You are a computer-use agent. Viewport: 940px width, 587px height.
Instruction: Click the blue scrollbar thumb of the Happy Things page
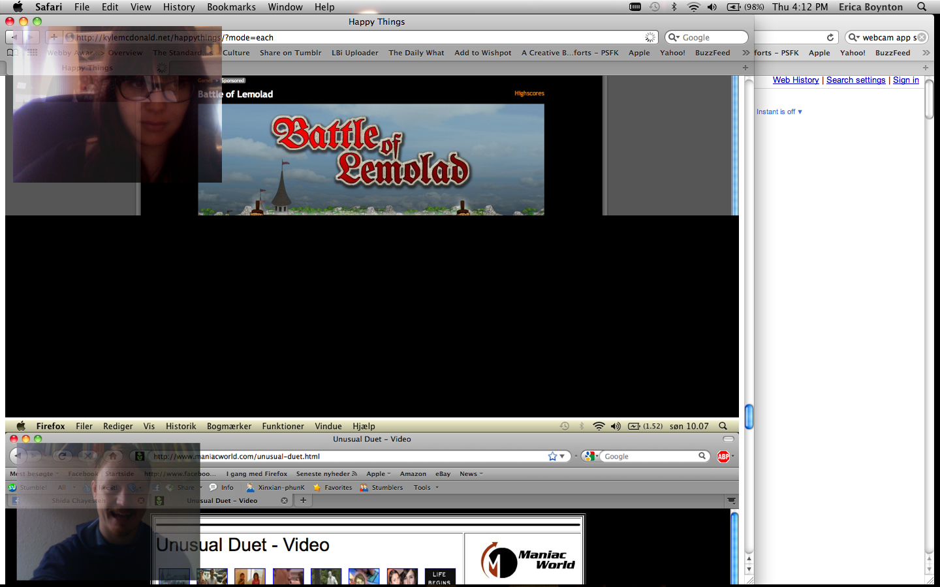pyautogui.click(x=749, y=416)
